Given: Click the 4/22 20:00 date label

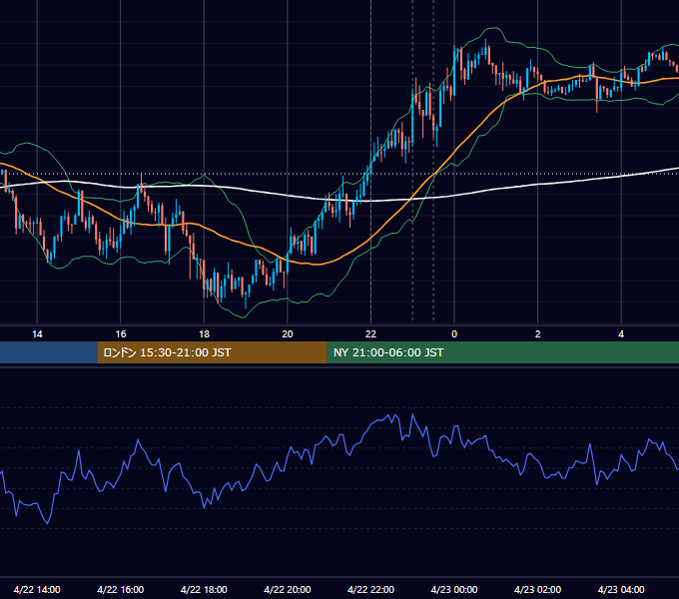Looking at the screenshot, I should pos(288,589).
